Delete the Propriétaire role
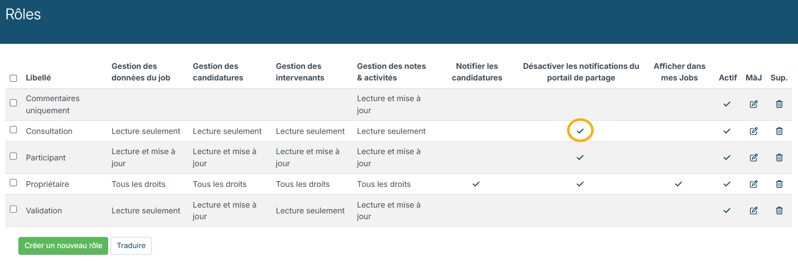This screenshot has height=263, width=798. [x=779, y=184]
